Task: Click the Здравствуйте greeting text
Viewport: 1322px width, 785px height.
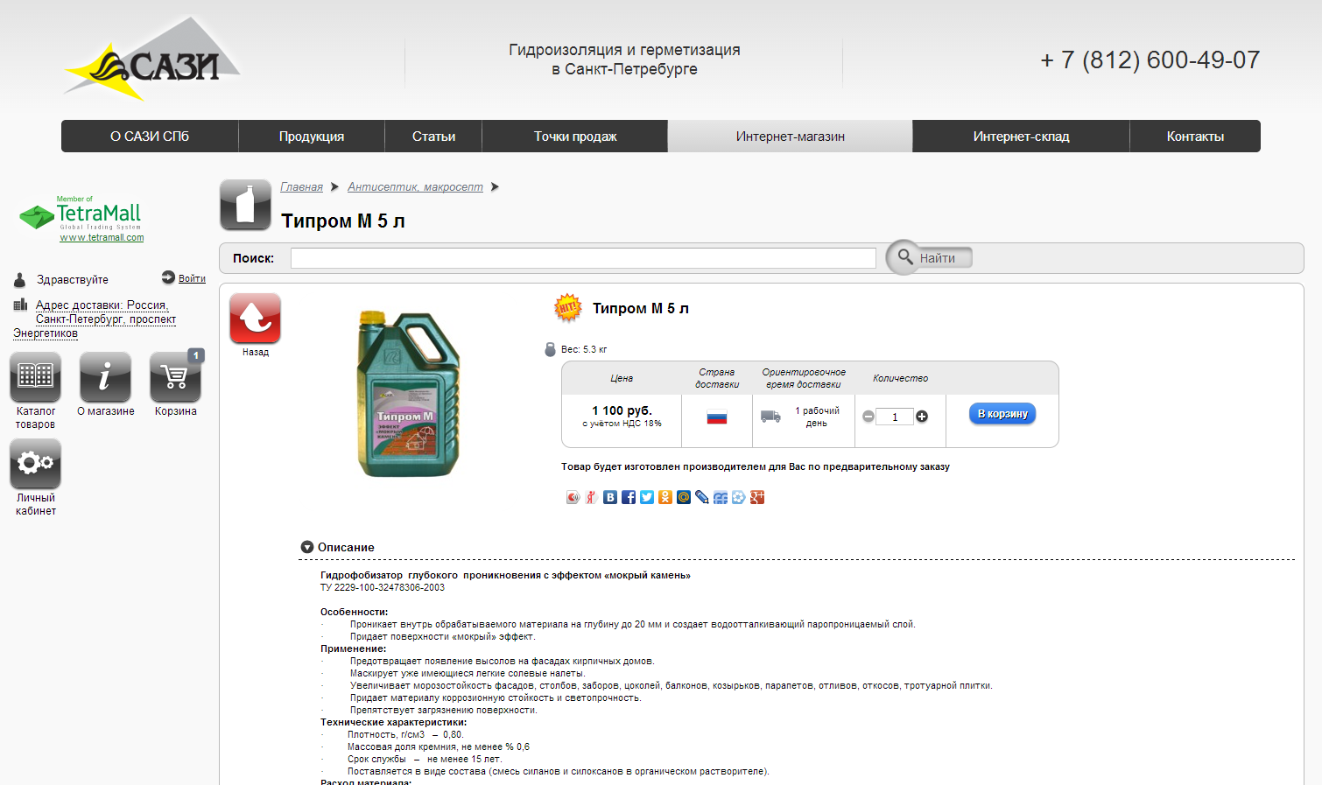Action: (x=73, y=280)
